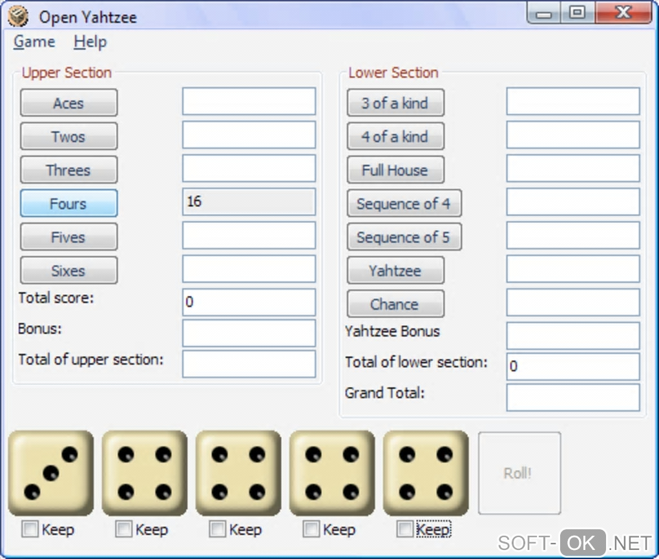Click the Chance score button
This screenshot has height=559, width=659.
[x=395, y=304]
